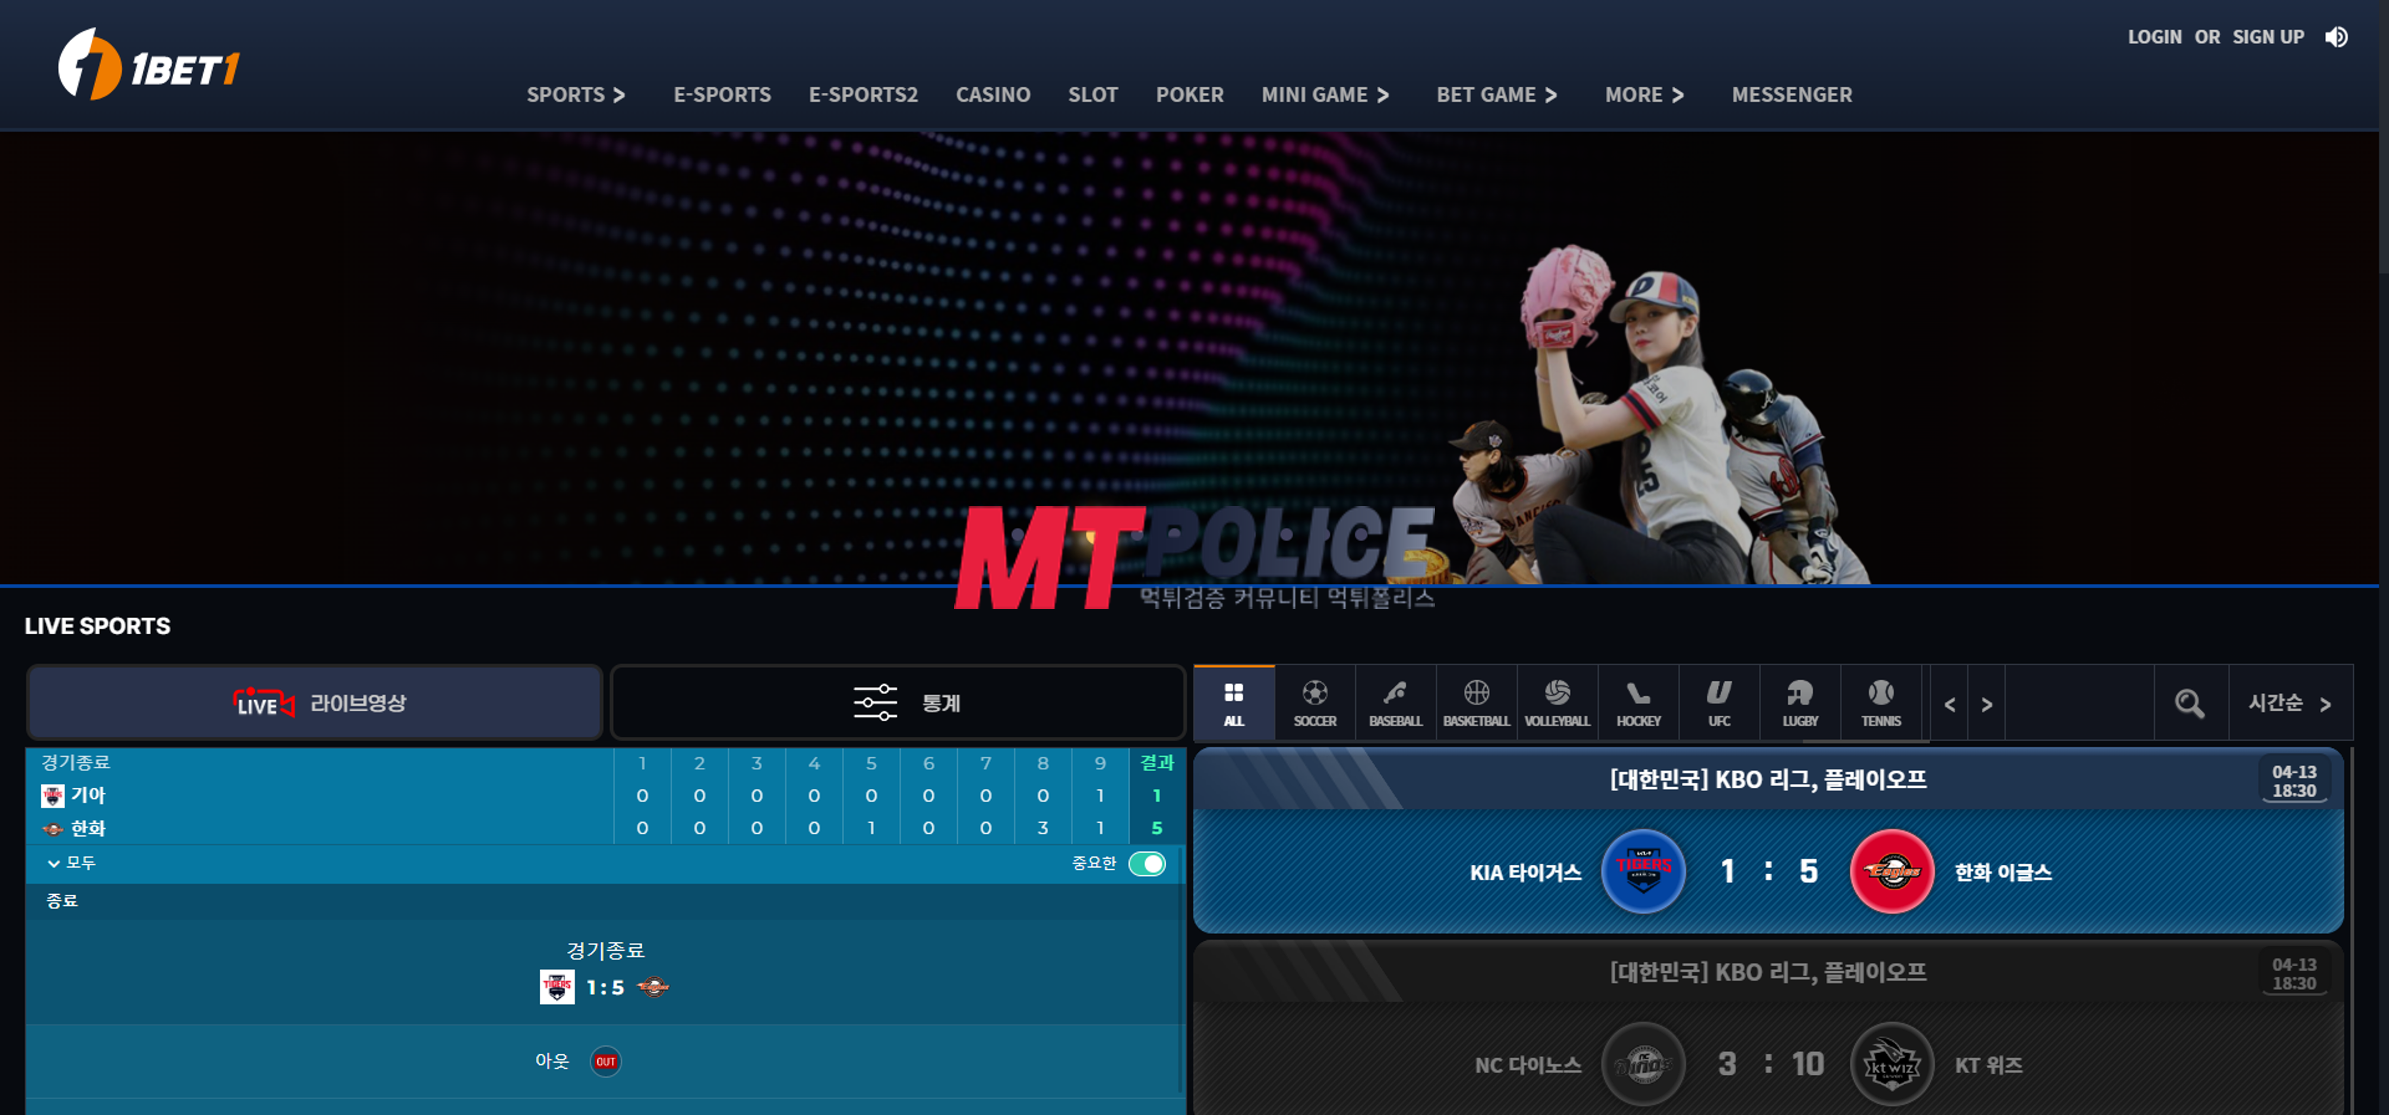
Task: Click Eagles logo beside 1:5 result
Action: (x=654, y=987)
